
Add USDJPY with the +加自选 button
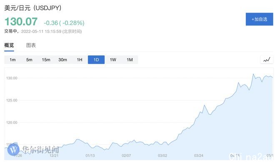point(260,19)
